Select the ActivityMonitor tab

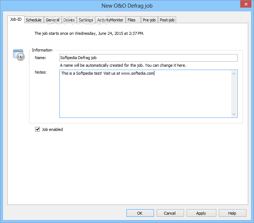[x=110, y=20]
